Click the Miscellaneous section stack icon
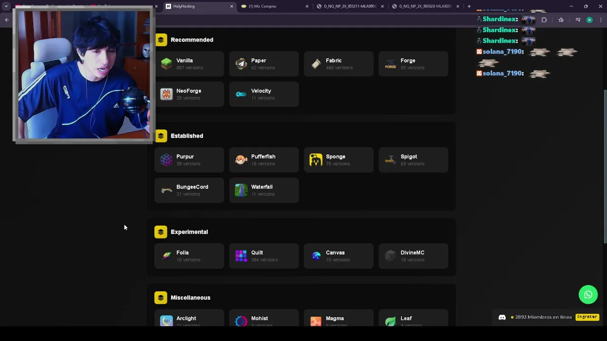Screen dimensions: 607x341 coord(161,298)
